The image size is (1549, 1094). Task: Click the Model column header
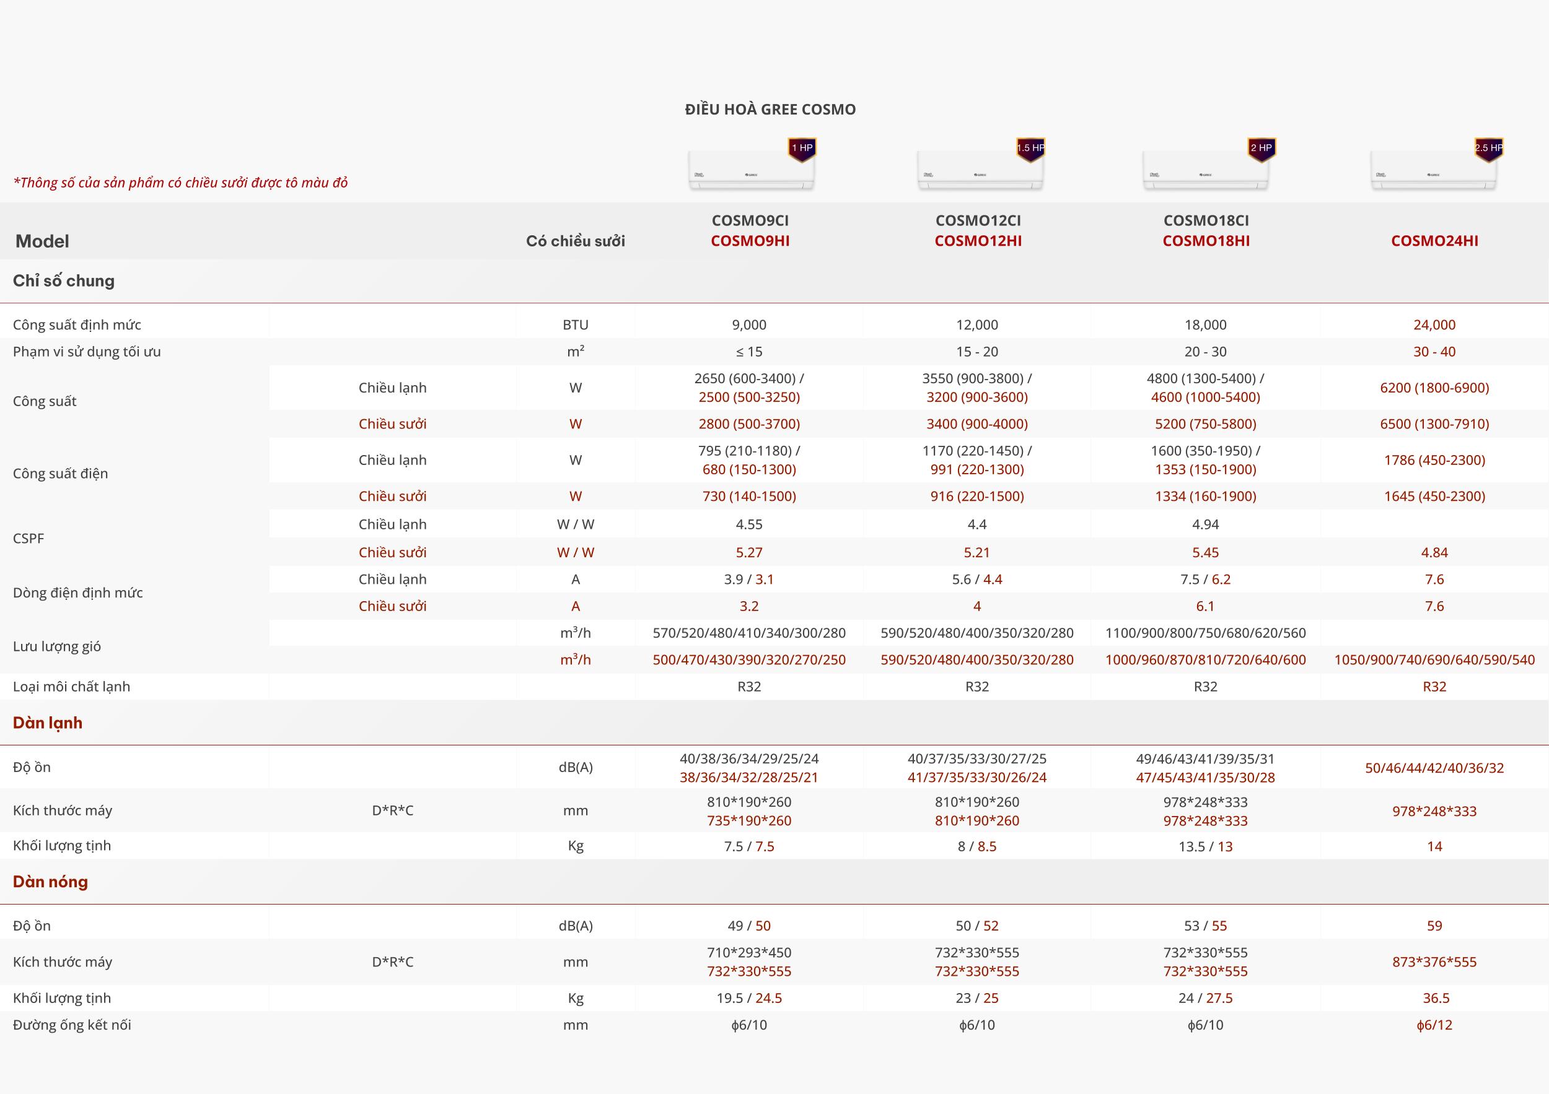[x=42, y=241]
